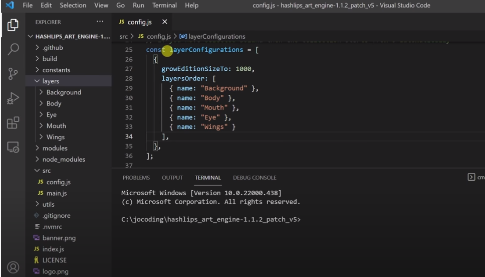This screenshot has height=277, width=485.
Task: Click the "Mouth" string on line 31
Action: tap(214, 107)
